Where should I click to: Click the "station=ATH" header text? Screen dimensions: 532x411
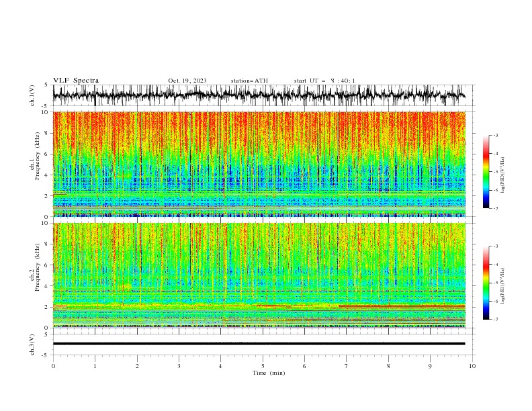249,81
